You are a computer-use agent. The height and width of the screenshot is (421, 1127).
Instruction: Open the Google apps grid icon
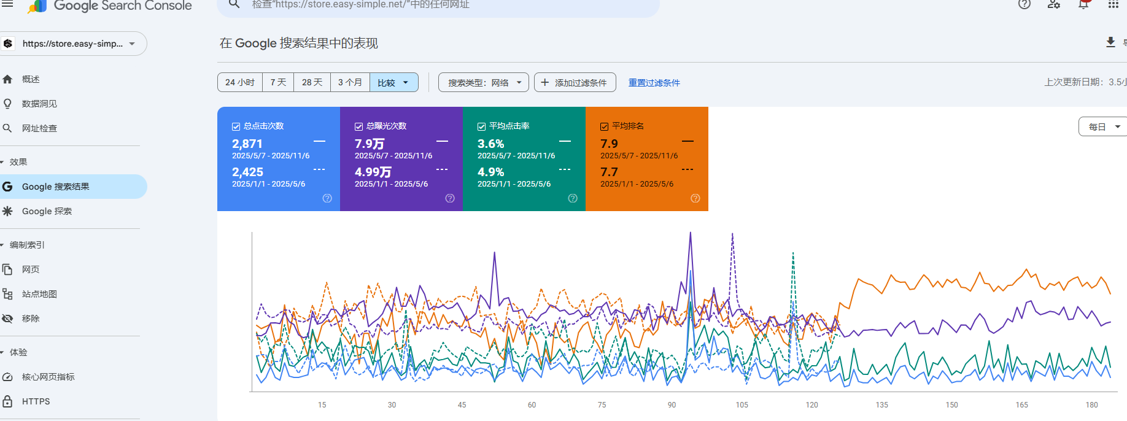click(x=1113, y=4)
